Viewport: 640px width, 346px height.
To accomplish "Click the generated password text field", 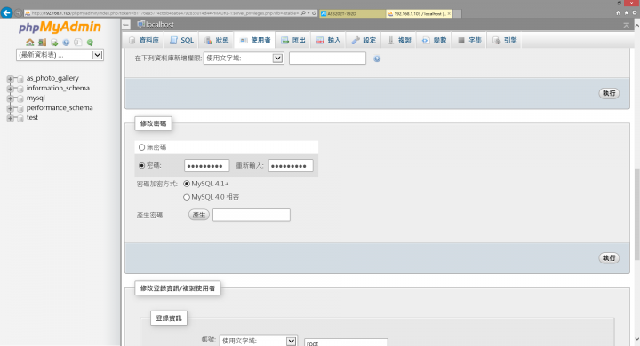I will 252,215.
